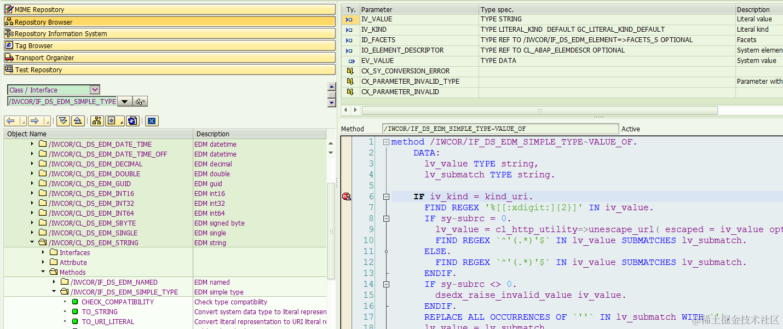Expand /IWCOR/CL_DS_EDM_GUID node
Viewport: 783px width, 329px height.
pyautogui.click(x=32, y=184)
